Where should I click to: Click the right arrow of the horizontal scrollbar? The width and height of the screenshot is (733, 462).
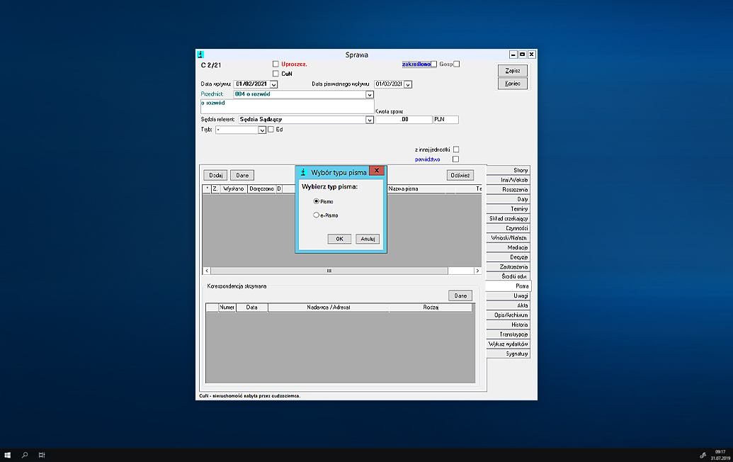pos(477,271)
